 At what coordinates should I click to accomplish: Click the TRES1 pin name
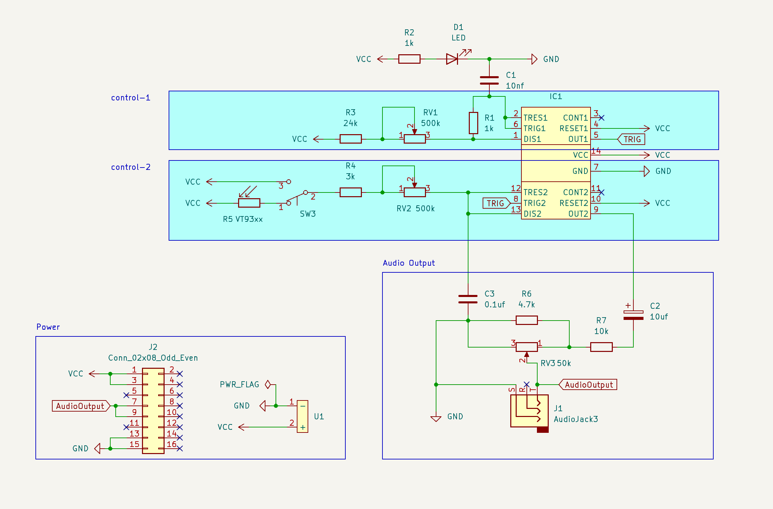(x=536, y=118)
